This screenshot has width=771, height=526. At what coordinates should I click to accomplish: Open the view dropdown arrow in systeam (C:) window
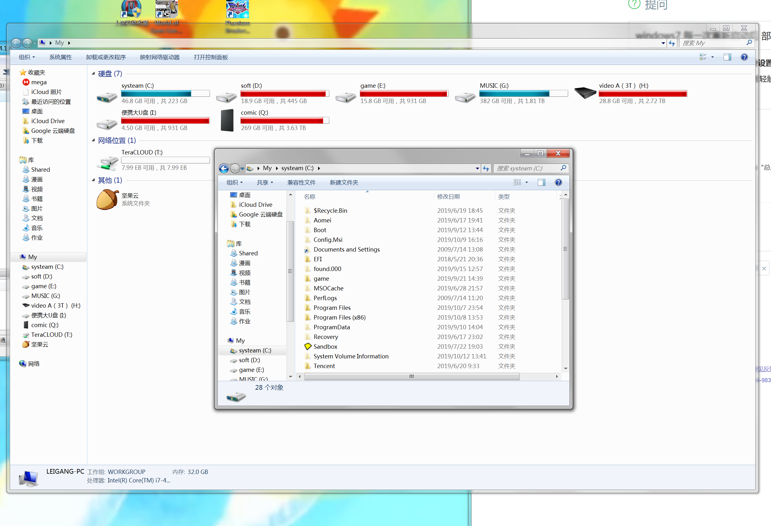coord(527,182)
